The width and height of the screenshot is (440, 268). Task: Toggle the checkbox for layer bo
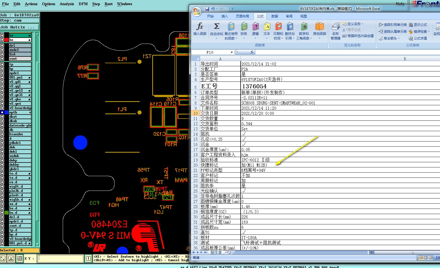[x=2, y=40]
